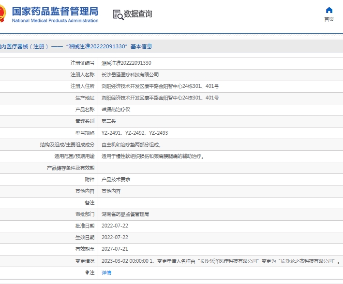
Task: Click the 由主机和治疗垫两部分组成 value
Action: tap(131, 144)
